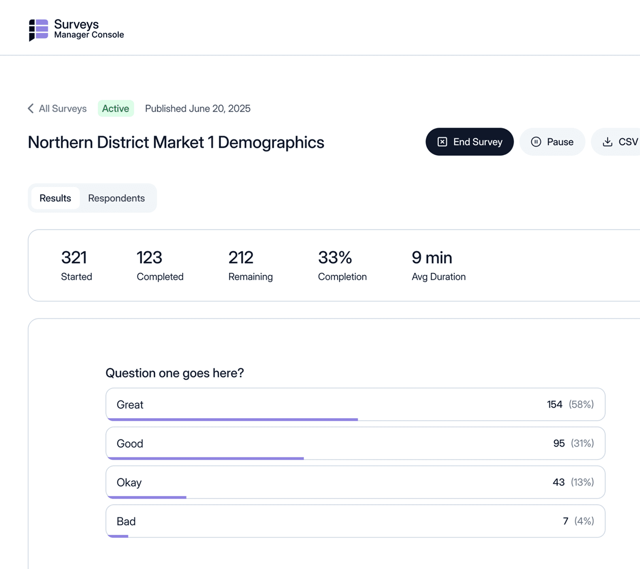The width and height of the screenshot is (640, 569).
Task: Select the Great answer row
Action: pyautogui.click(x=355, y=404)
